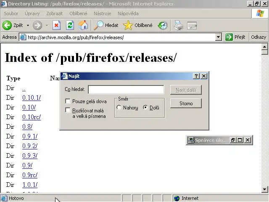Restore the Správce úloh window
269x202 pixels.
(x=233, y=140)
